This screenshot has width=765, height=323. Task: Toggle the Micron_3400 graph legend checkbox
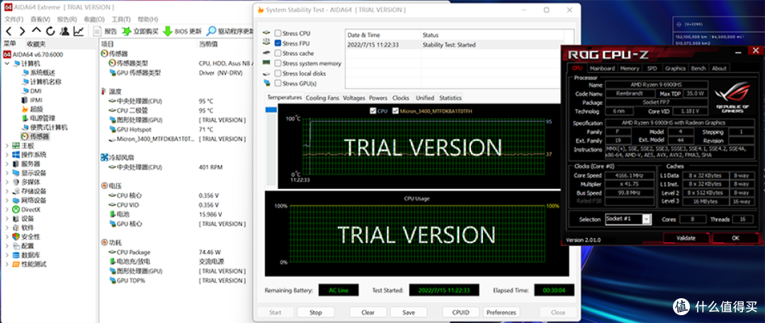point(395,110)
